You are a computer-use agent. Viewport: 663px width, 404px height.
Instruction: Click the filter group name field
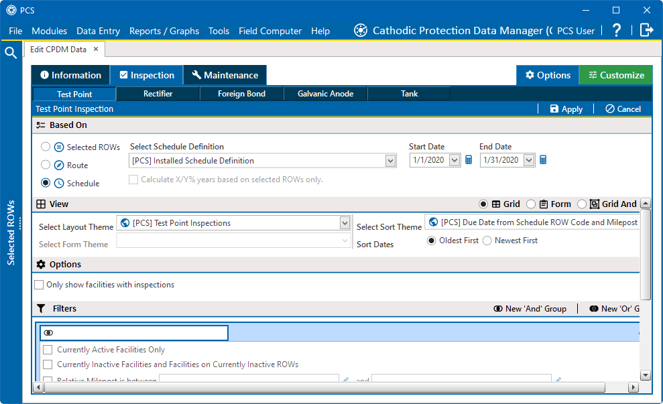pos(134,333)
